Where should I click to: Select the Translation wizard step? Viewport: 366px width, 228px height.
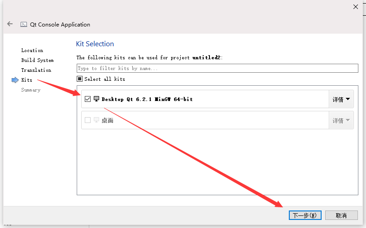click(x=36, y=70)
